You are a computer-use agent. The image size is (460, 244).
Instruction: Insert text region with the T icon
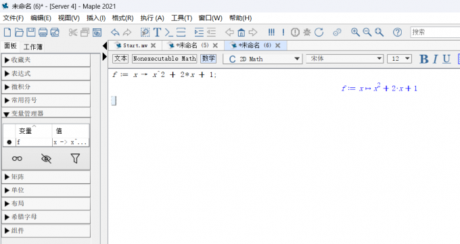pyautogui.click(x=157, y=32)
